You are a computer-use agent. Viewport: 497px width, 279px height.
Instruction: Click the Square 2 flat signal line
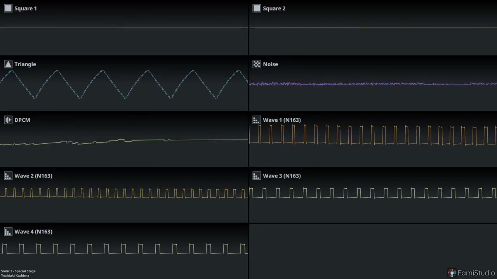pos(373,28)
